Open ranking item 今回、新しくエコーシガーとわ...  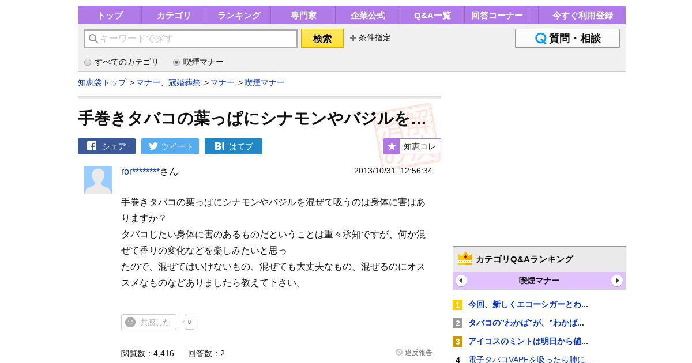[528, 304]
